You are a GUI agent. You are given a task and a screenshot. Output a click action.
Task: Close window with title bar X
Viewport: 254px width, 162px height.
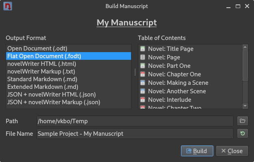click(247, 6)
